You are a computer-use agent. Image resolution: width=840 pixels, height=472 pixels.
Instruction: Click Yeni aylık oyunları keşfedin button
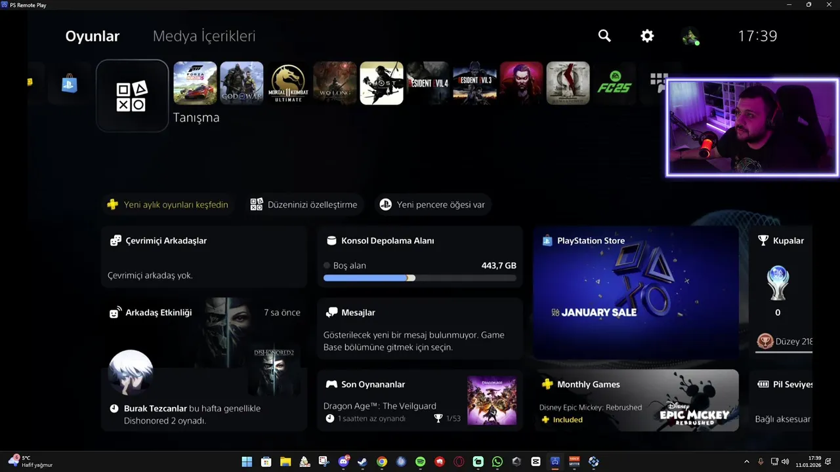coord(168,205)
